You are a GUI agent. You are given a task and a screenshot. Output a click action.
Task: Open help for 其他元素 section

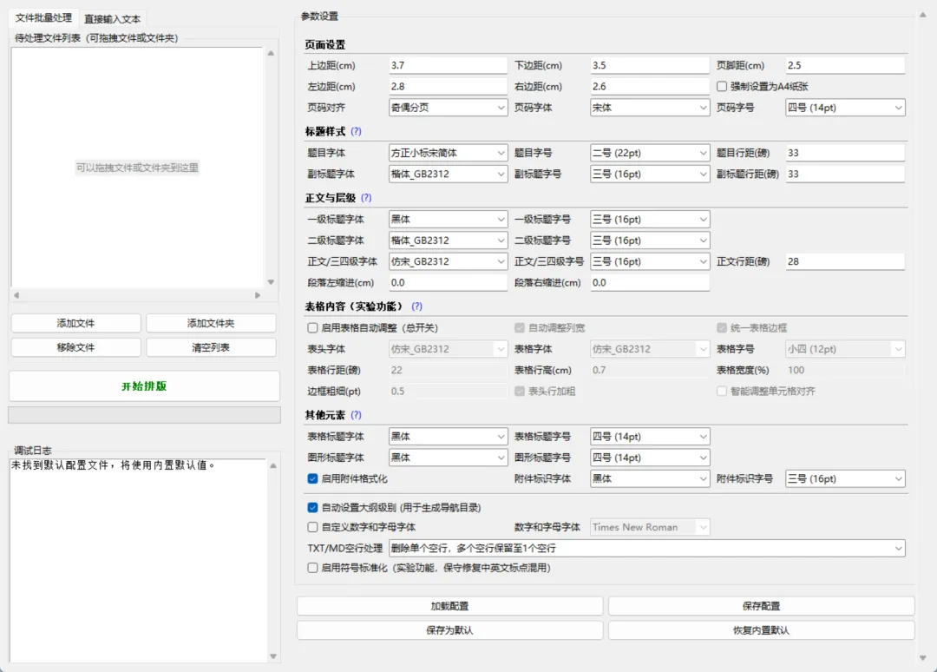[357, 415]
